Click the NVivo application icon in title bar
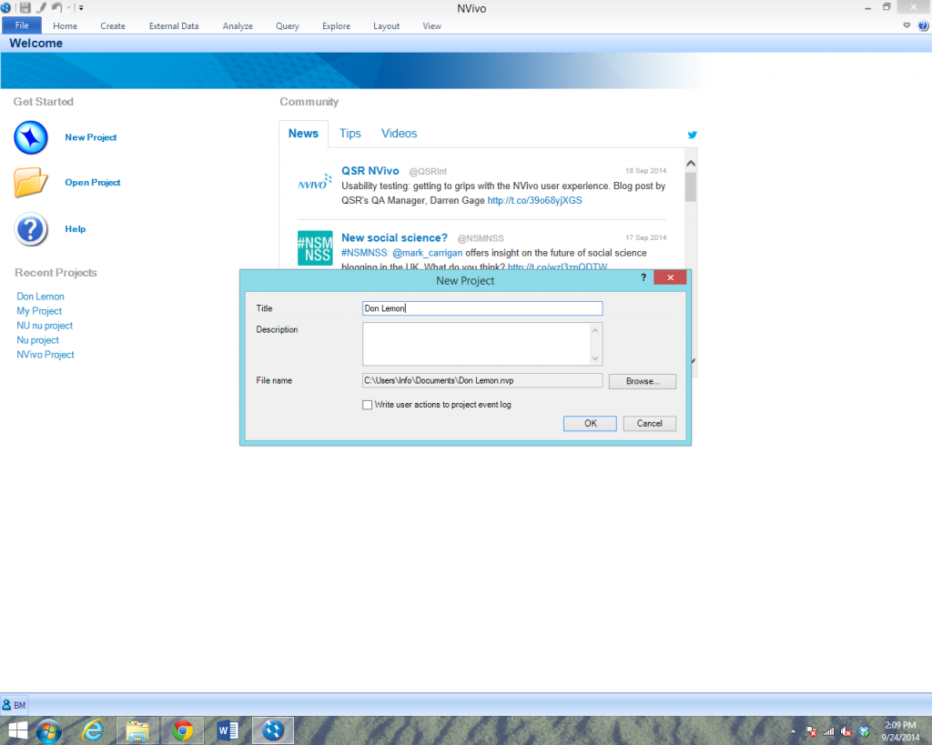The height and width of the screenshot is (745, 932). pyautogui.click(x=6, y=7)
